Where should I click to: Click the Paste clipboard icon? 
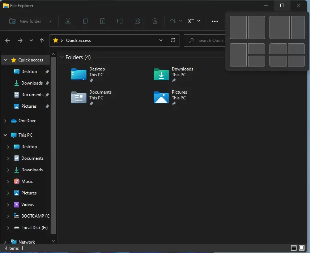tap(103, 21)
